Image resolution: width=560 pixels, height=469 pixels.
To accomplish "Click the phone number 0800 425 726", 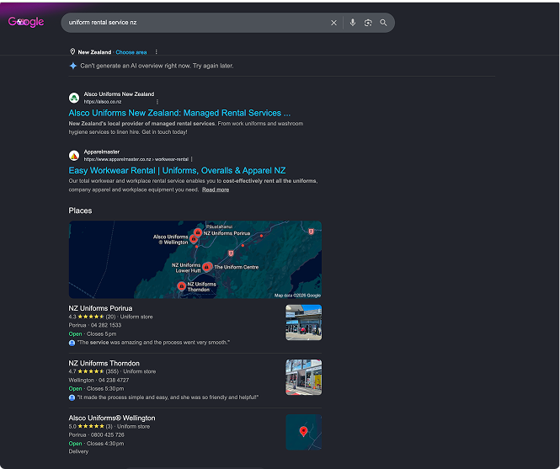I will pyautogui.click(x=108, y=435).
